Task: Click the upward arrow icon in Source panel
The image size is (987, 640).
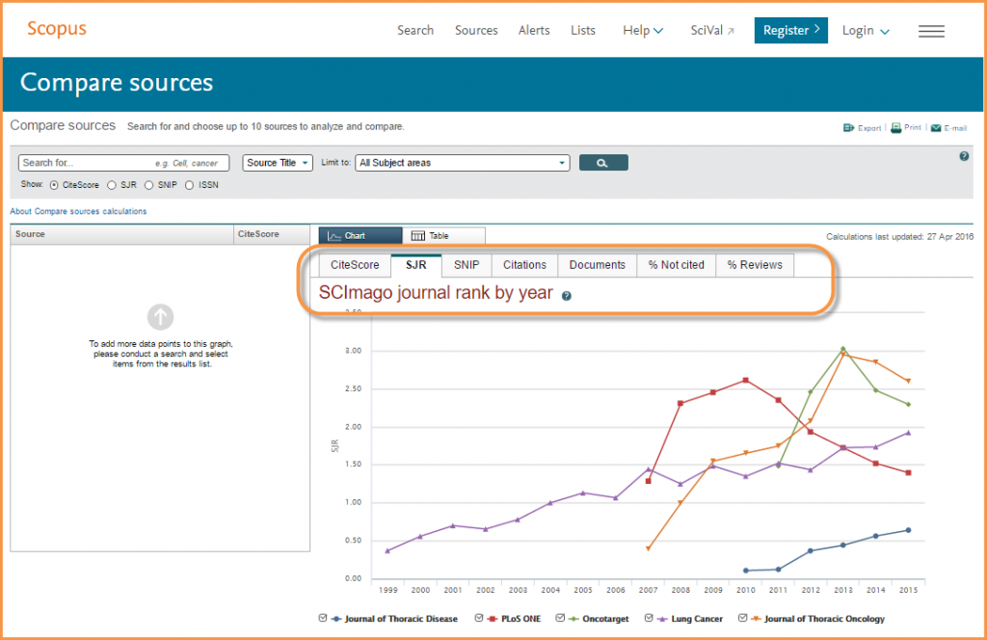Action: pos(161,316)
